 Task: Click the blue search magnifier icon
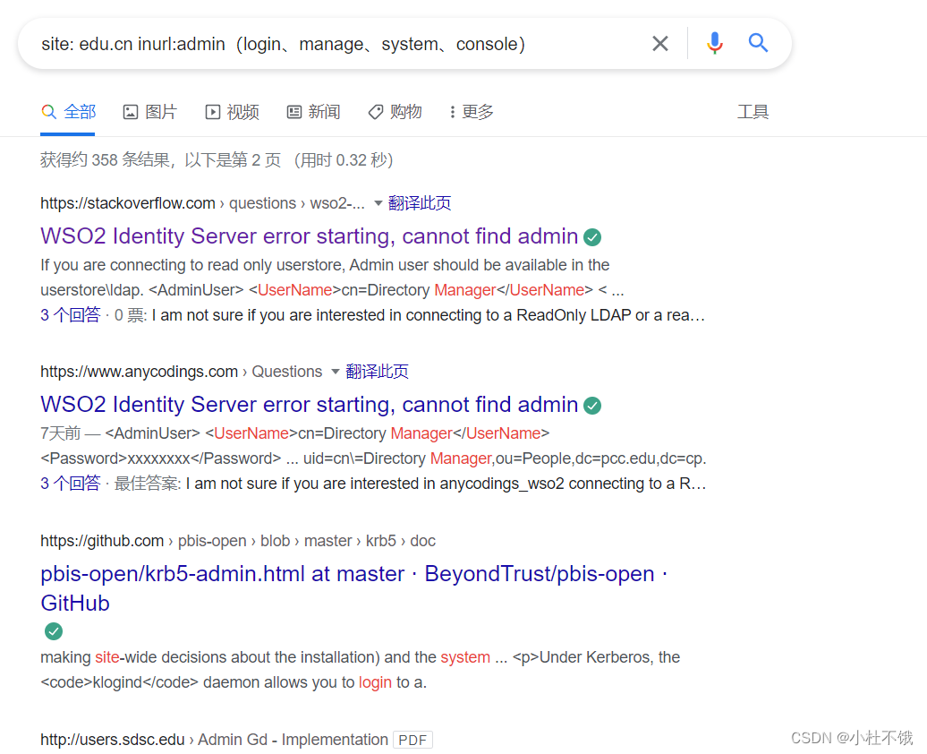[x=758, y=42]
